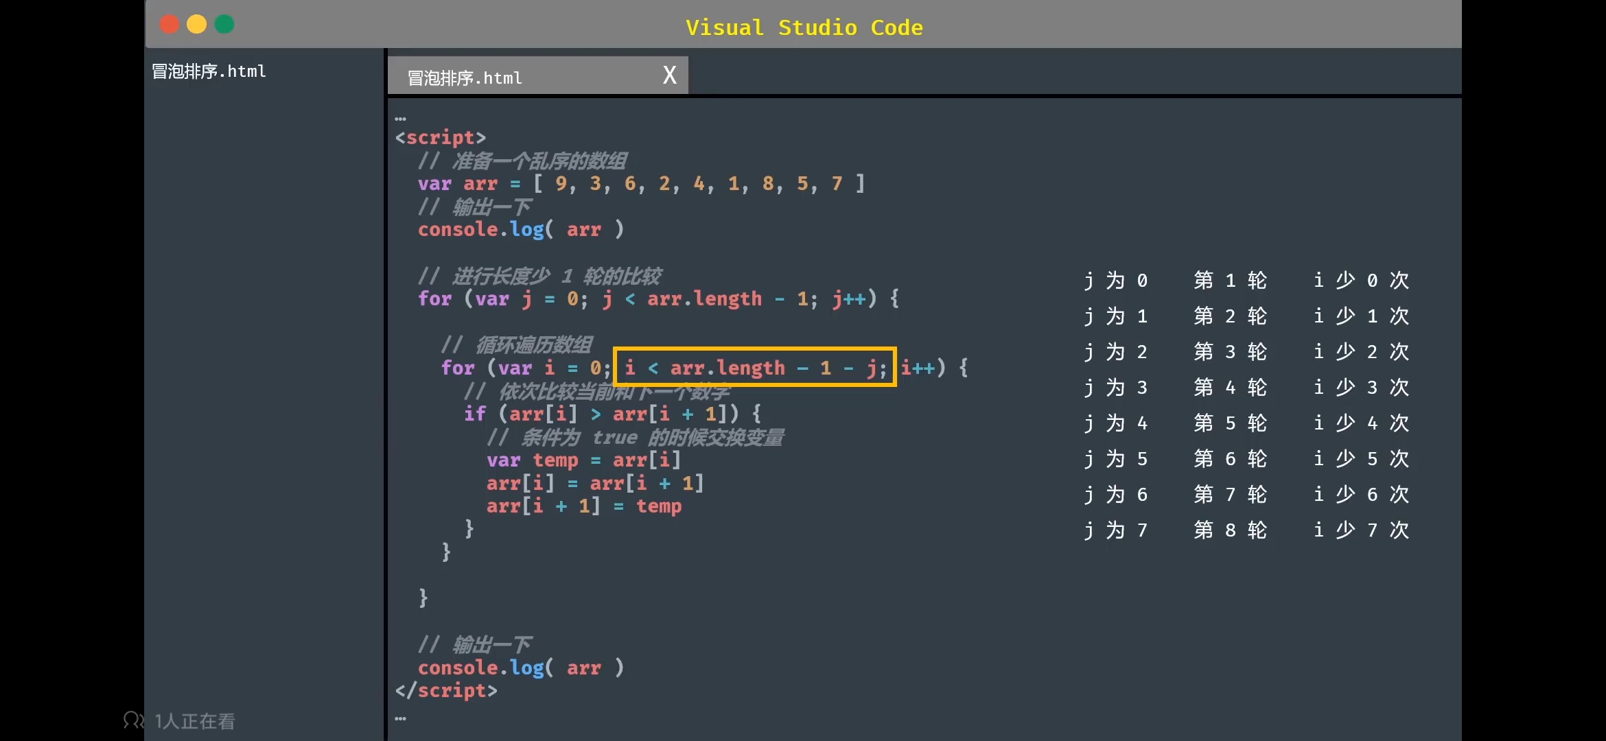1606x741 pixels.
Task: Click the yellow minimize window dot
Action: (197, 25)
